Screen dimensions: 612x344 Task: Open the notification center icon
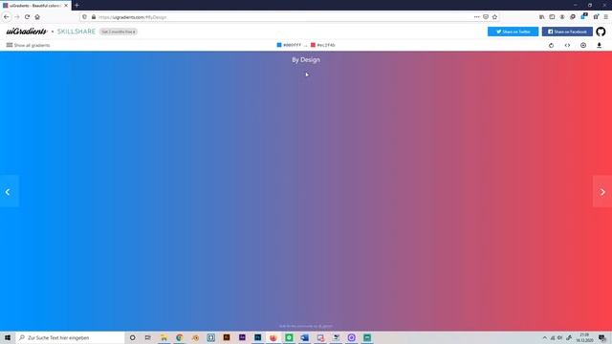[602, 337]
